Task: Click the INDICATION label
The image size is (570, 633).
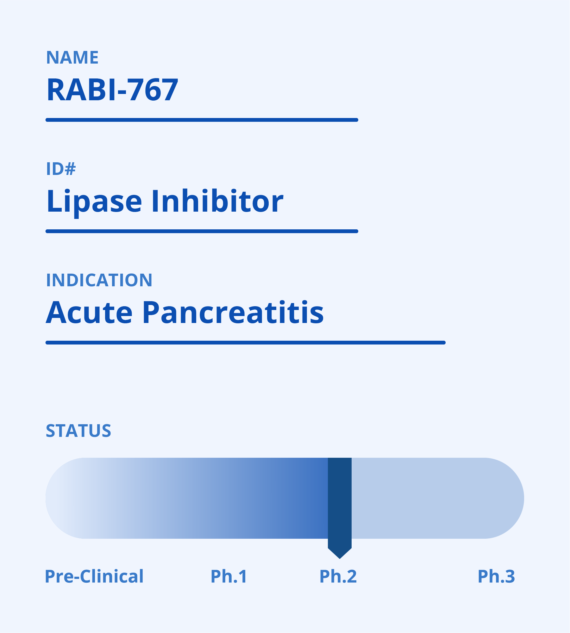Action: [99, 280]
